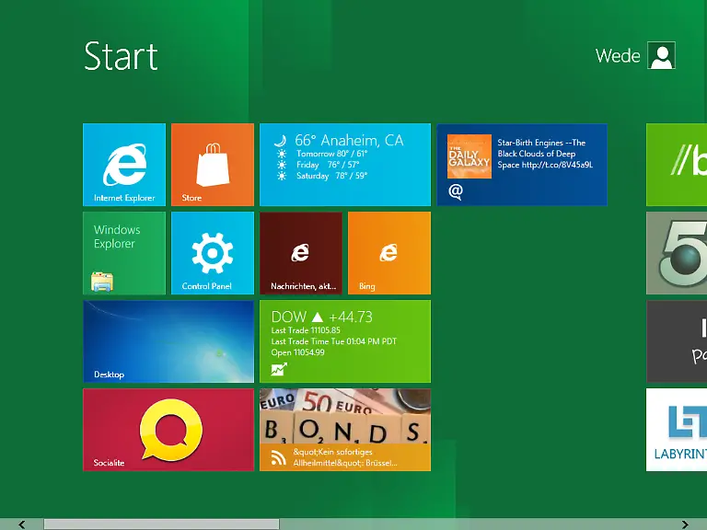Open the Desktop tile
Image resolution: width=707 pixels, height=530 pixels.
click(x=168, y=341)
